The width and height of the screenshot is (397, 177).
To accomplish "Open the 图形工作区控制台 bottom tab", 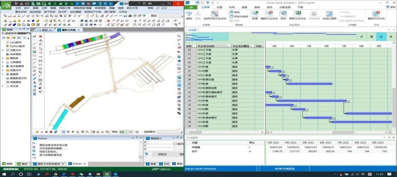I will tap(49, 164).
